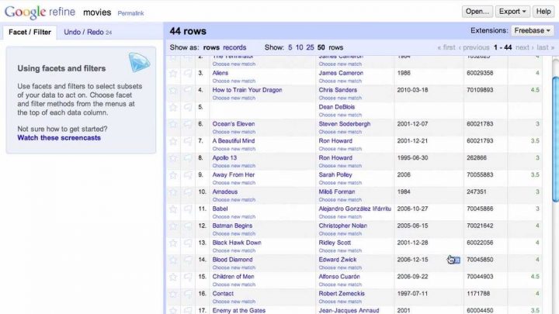This screenshot has height=314, width=559.
Task: Click the vertical scrollbar thumb
Action: pyautogui.click(x=555, y=139)
